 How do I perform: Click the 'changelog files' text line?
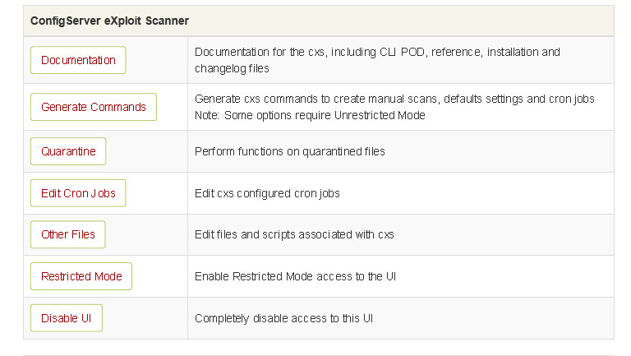pos(233,67)
